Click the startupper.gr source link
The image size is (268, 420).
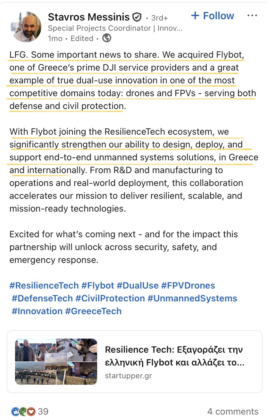pyautogui.click(x=128, y=375)
